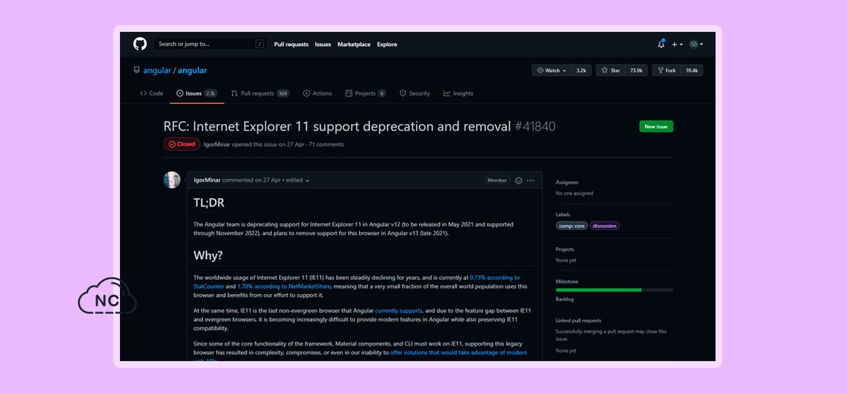847x393 pixels.
Task: Open the bold angular repository name link
Action: 192,70
